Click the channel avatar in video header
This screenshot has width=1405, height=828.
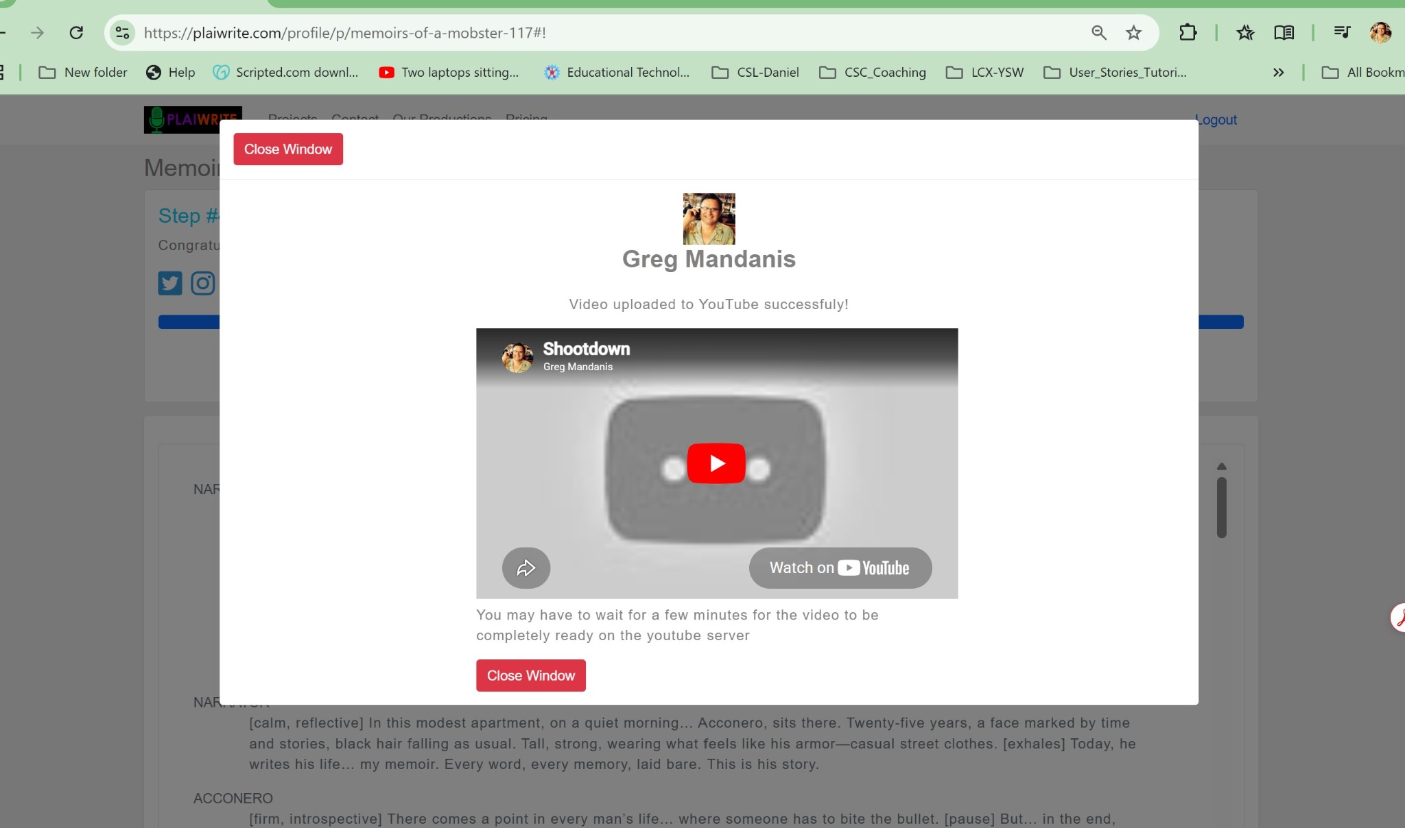pos(517,357)
